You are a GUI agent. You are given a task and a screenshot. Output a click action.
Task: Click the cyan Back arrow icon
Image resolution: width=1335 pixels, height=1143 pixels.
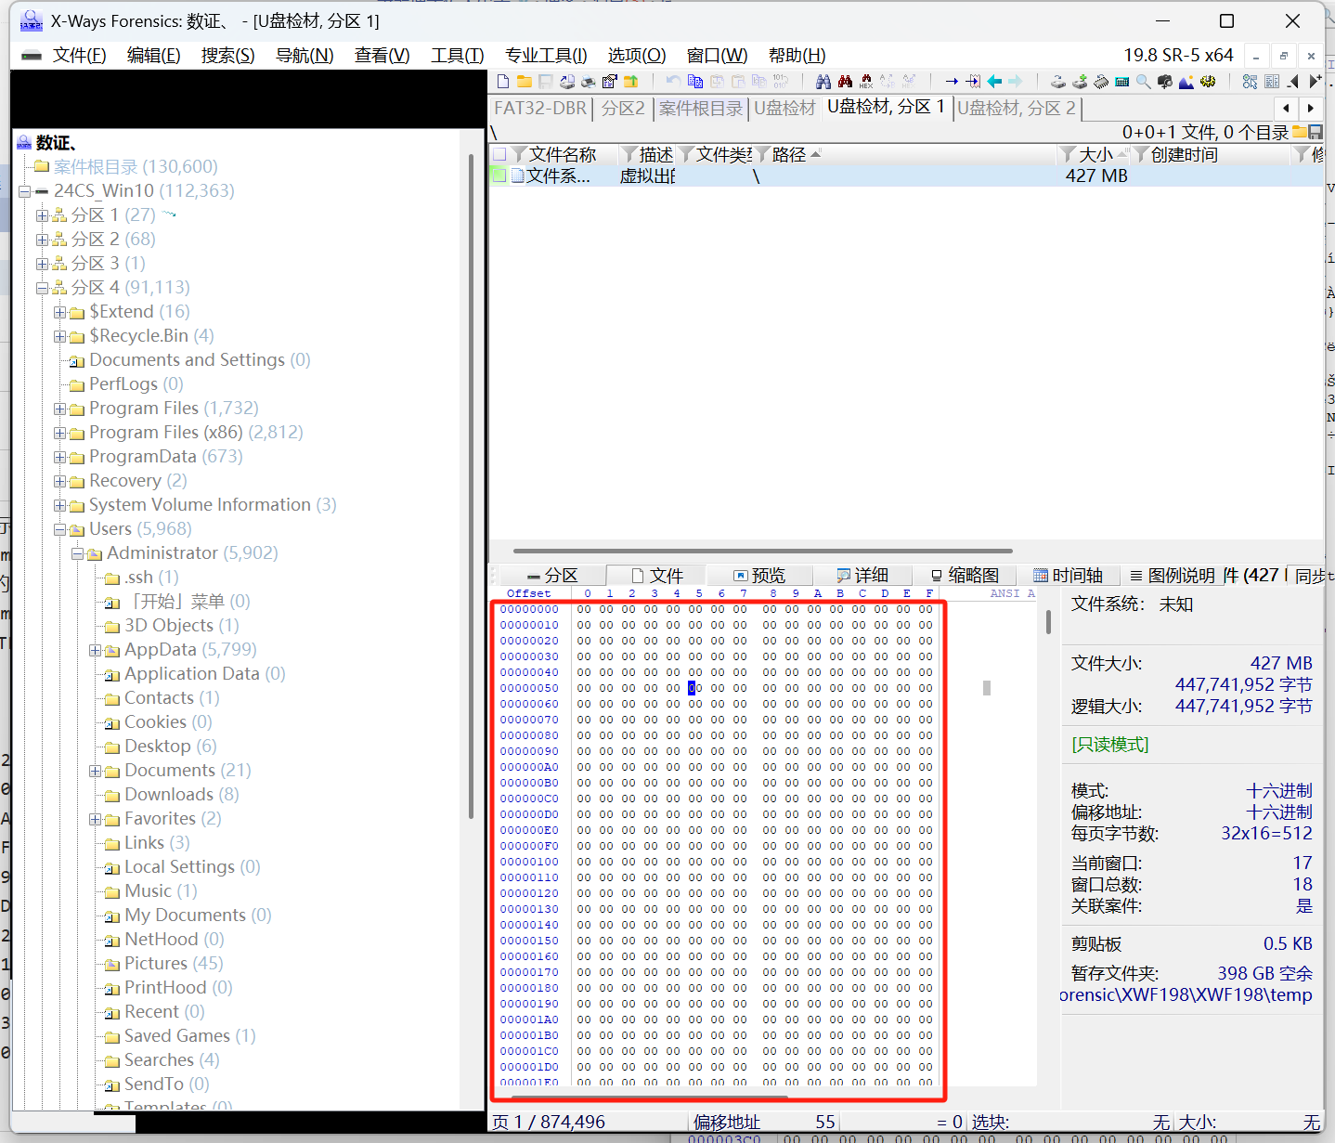pyautogui.click(x=994, y=82)
